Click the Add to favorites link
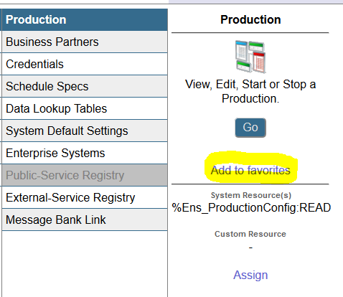 [250, 170]
